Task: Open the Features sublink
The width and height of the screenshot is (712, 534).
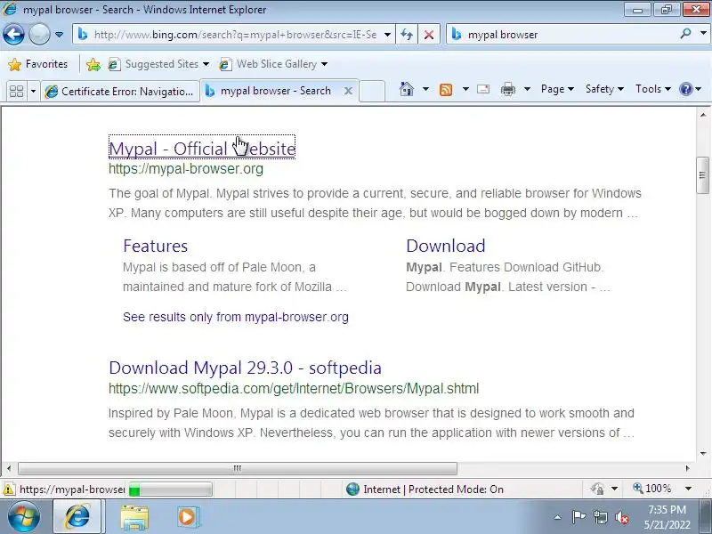Action: pos(155,246)
